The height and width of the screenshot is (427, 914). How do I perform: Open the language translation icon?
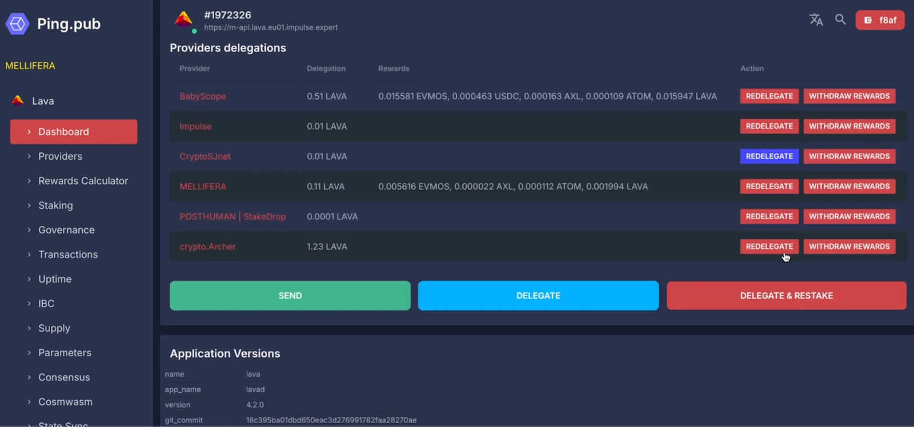[x=816, y=20]
